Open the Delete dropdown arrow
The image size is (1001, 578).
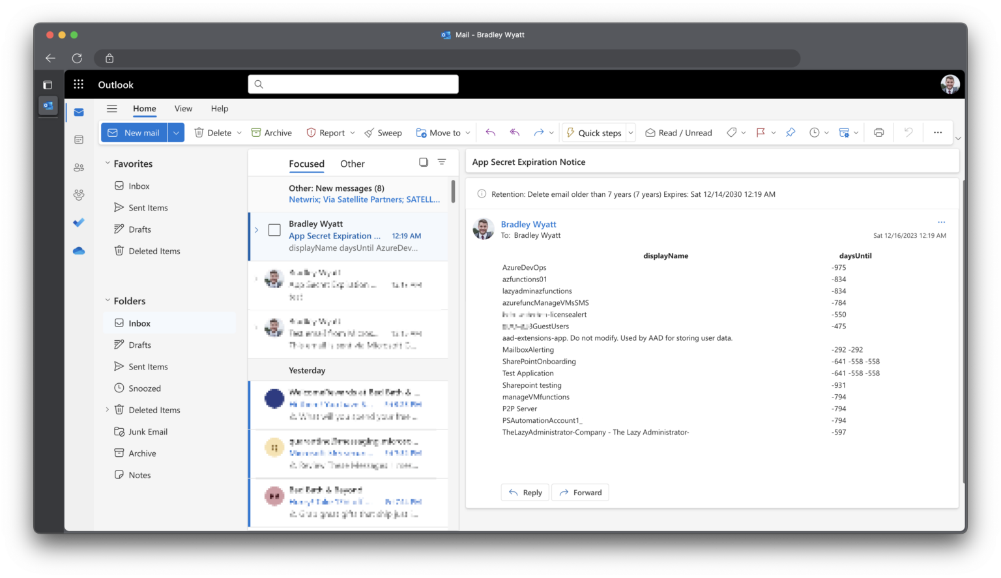click(239, 133)
